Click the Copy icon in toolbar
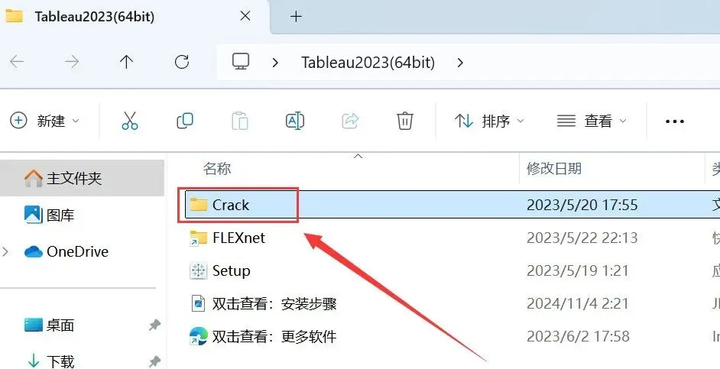 [x=185, y=121]
